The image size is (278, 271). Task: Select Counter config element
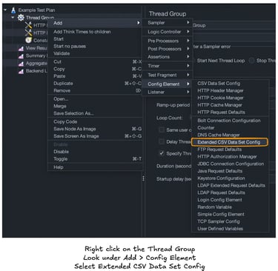pyautogui.click(x=230, y=127)
